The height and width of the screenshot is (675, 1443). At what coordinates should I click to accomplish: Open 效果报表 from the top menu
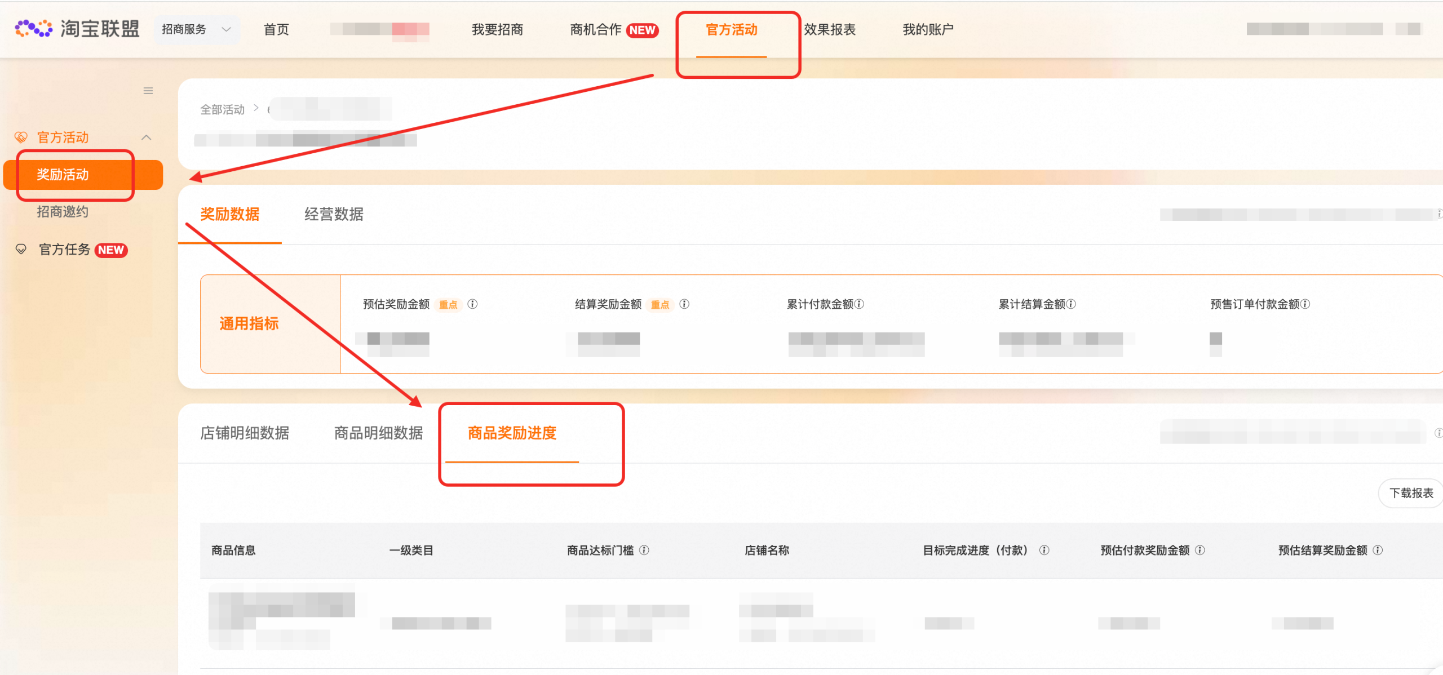coord(830,30)
